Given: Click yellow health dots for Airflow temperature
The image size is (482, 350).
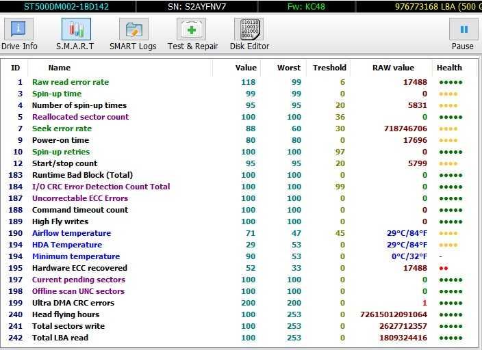Looking at the screenshot, I should tap(448, 233).
